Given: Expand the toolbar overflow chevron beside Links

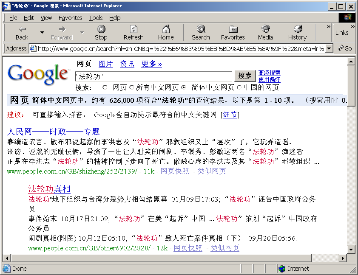Looking at the screenshot, I should (328, 27).
